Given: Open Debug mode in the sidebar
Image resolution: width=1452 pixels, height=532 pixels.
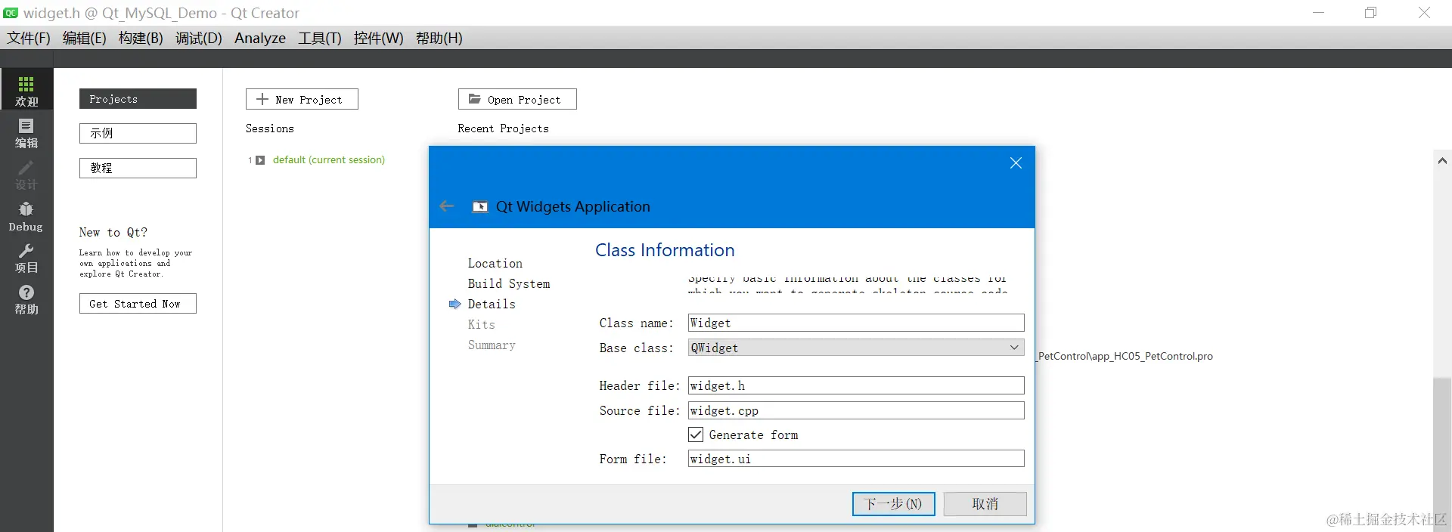Looking at the screenshot, I should (x=26, y=216).
